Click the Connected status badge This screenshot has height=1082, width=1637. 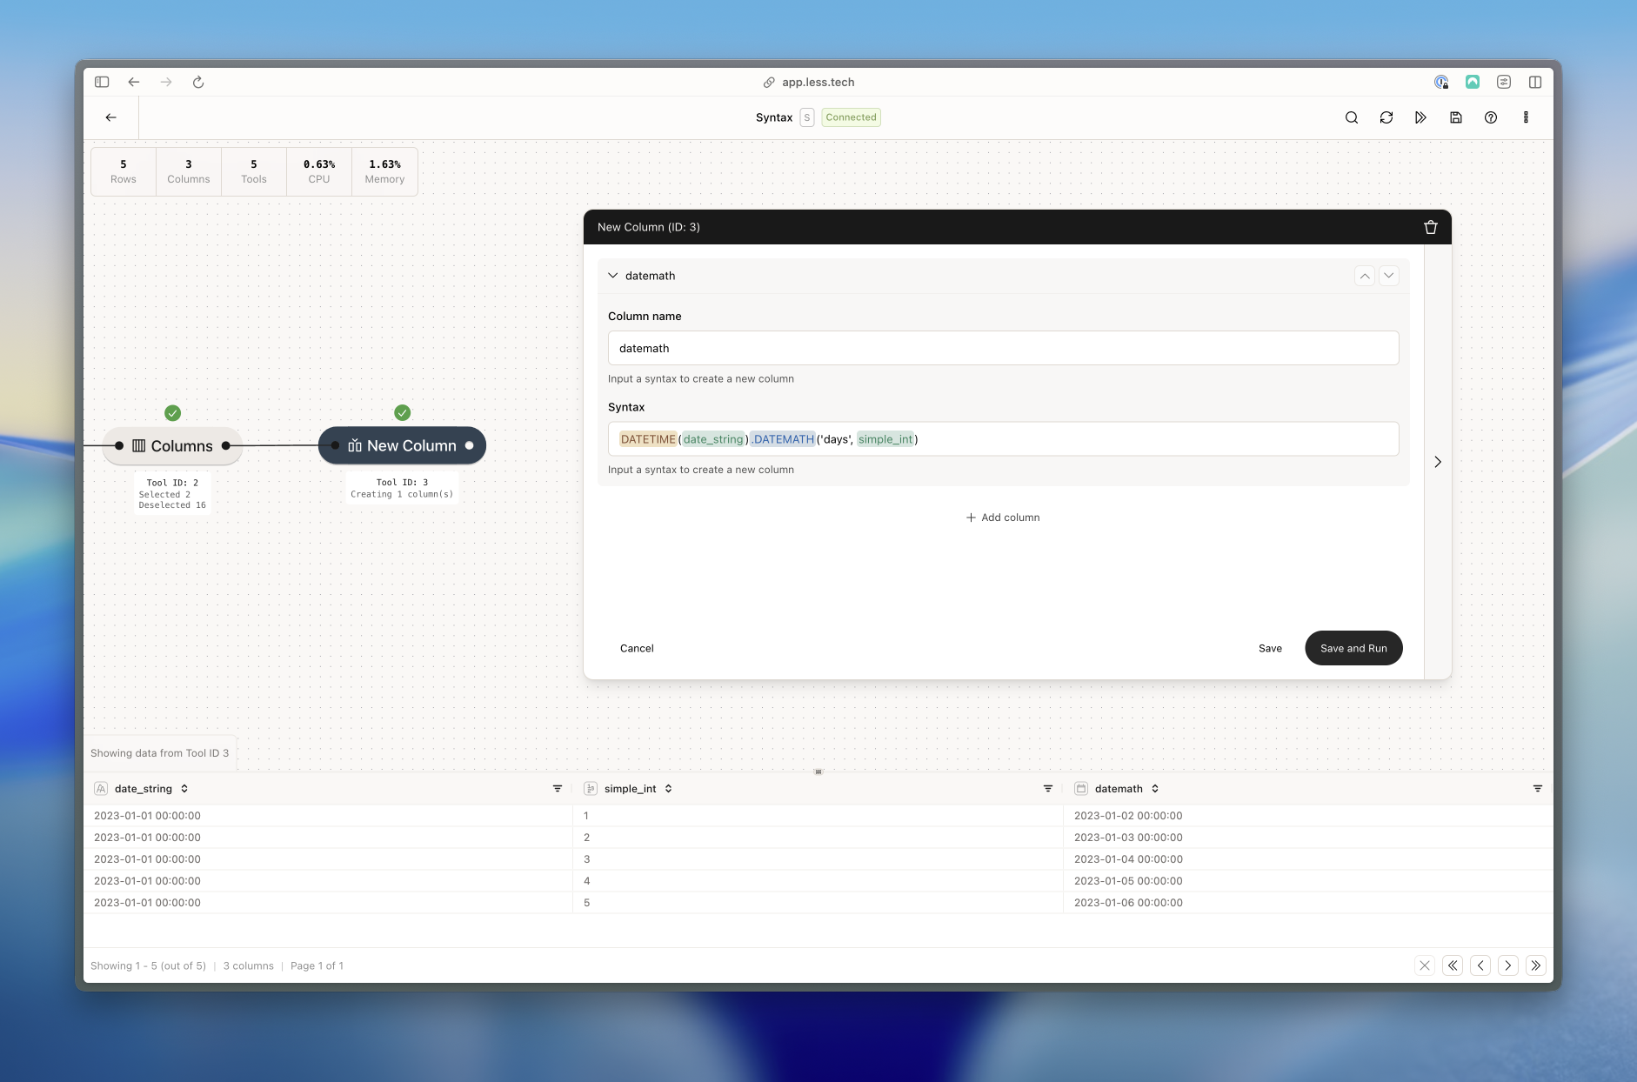(851, 117)
